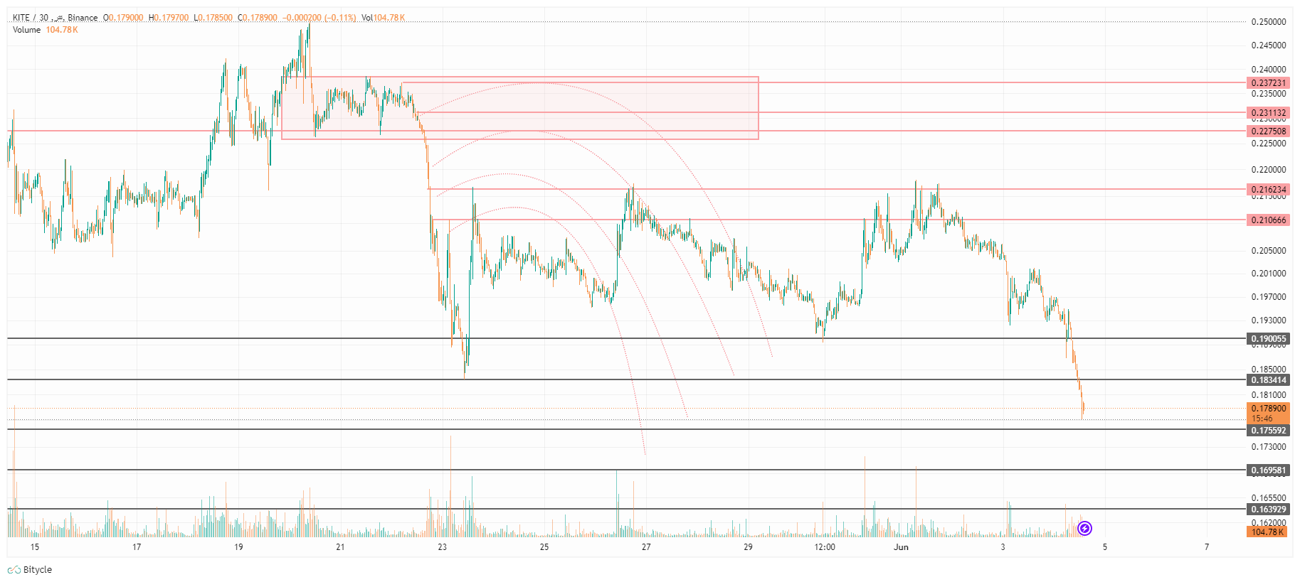Click the high value H0.179700
Viewport: 1300px width, 582px height.
pyautogui.click(x=169, y=18)
